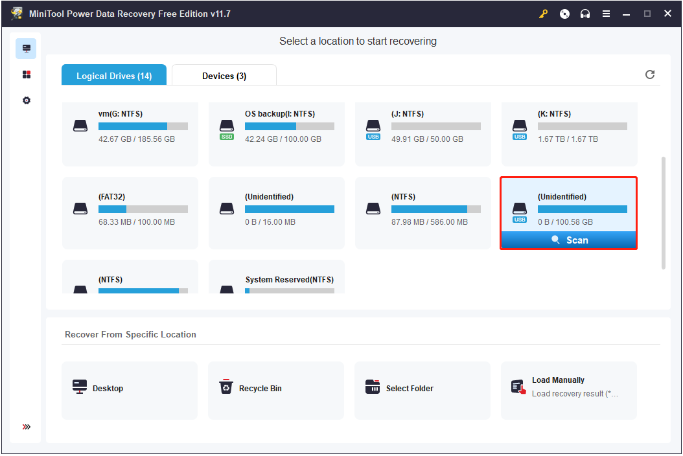This screenshot has height=456, width=683.
Task: Open the hamburger menu icon
Action: pyautogui.click(x=606, y=14)
